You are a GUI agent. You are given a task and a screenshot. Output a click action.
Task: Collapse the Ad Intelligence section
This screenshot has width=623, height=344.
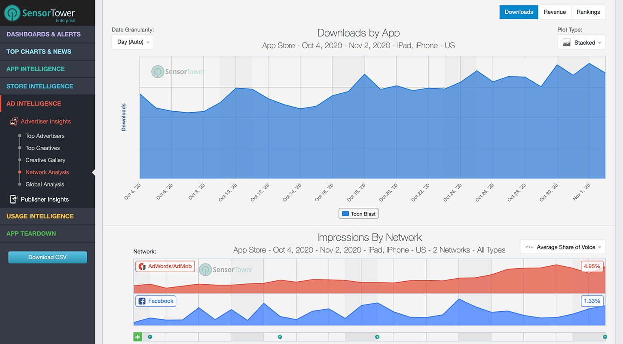click(x=47, y=104)
